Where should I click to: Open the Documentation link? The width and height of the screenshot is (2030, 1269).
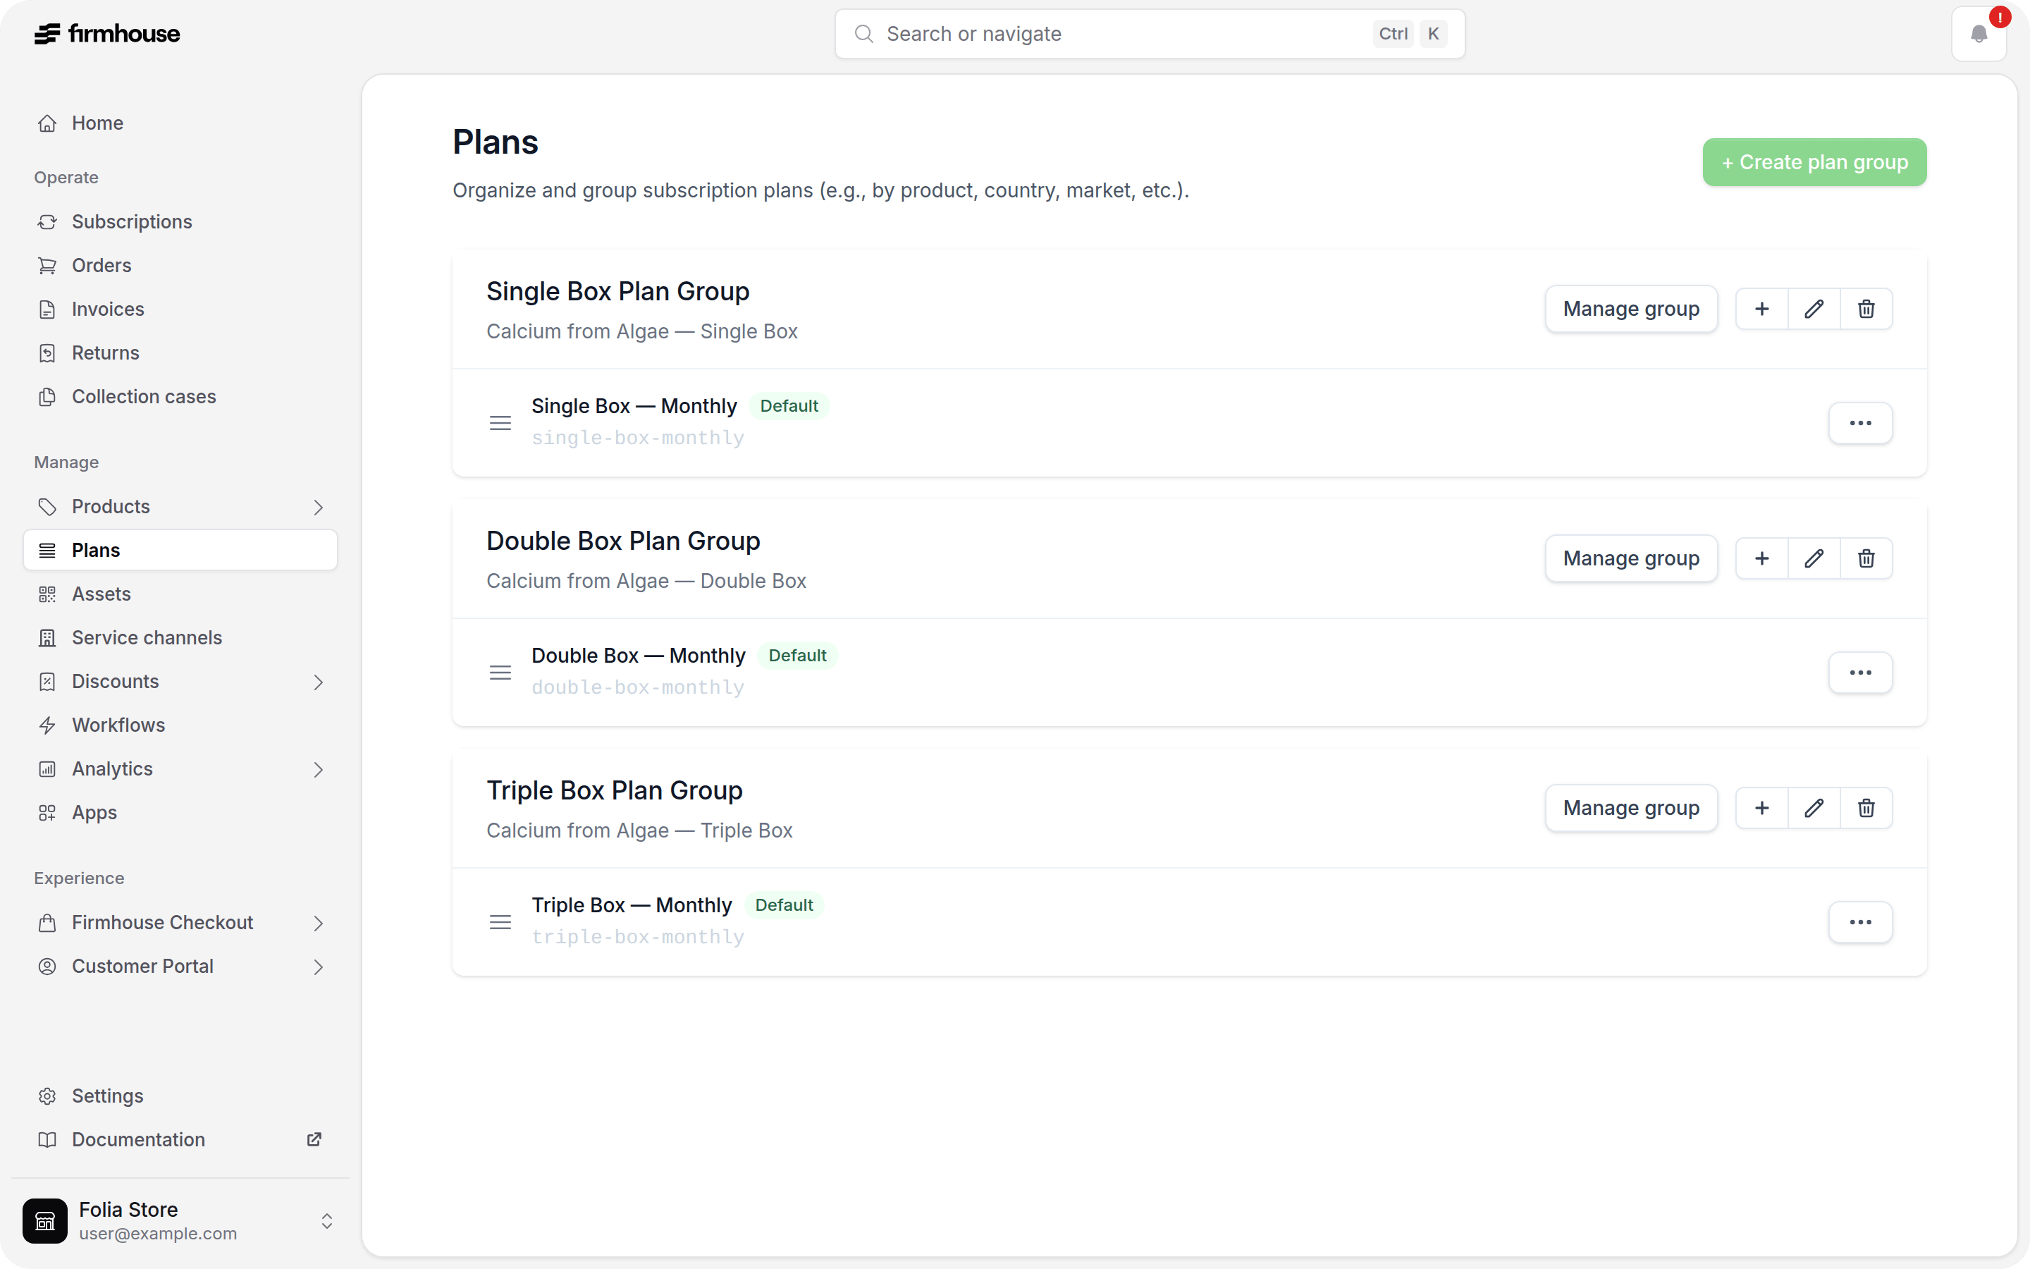pyautogui.click(x=180, y=1139)
